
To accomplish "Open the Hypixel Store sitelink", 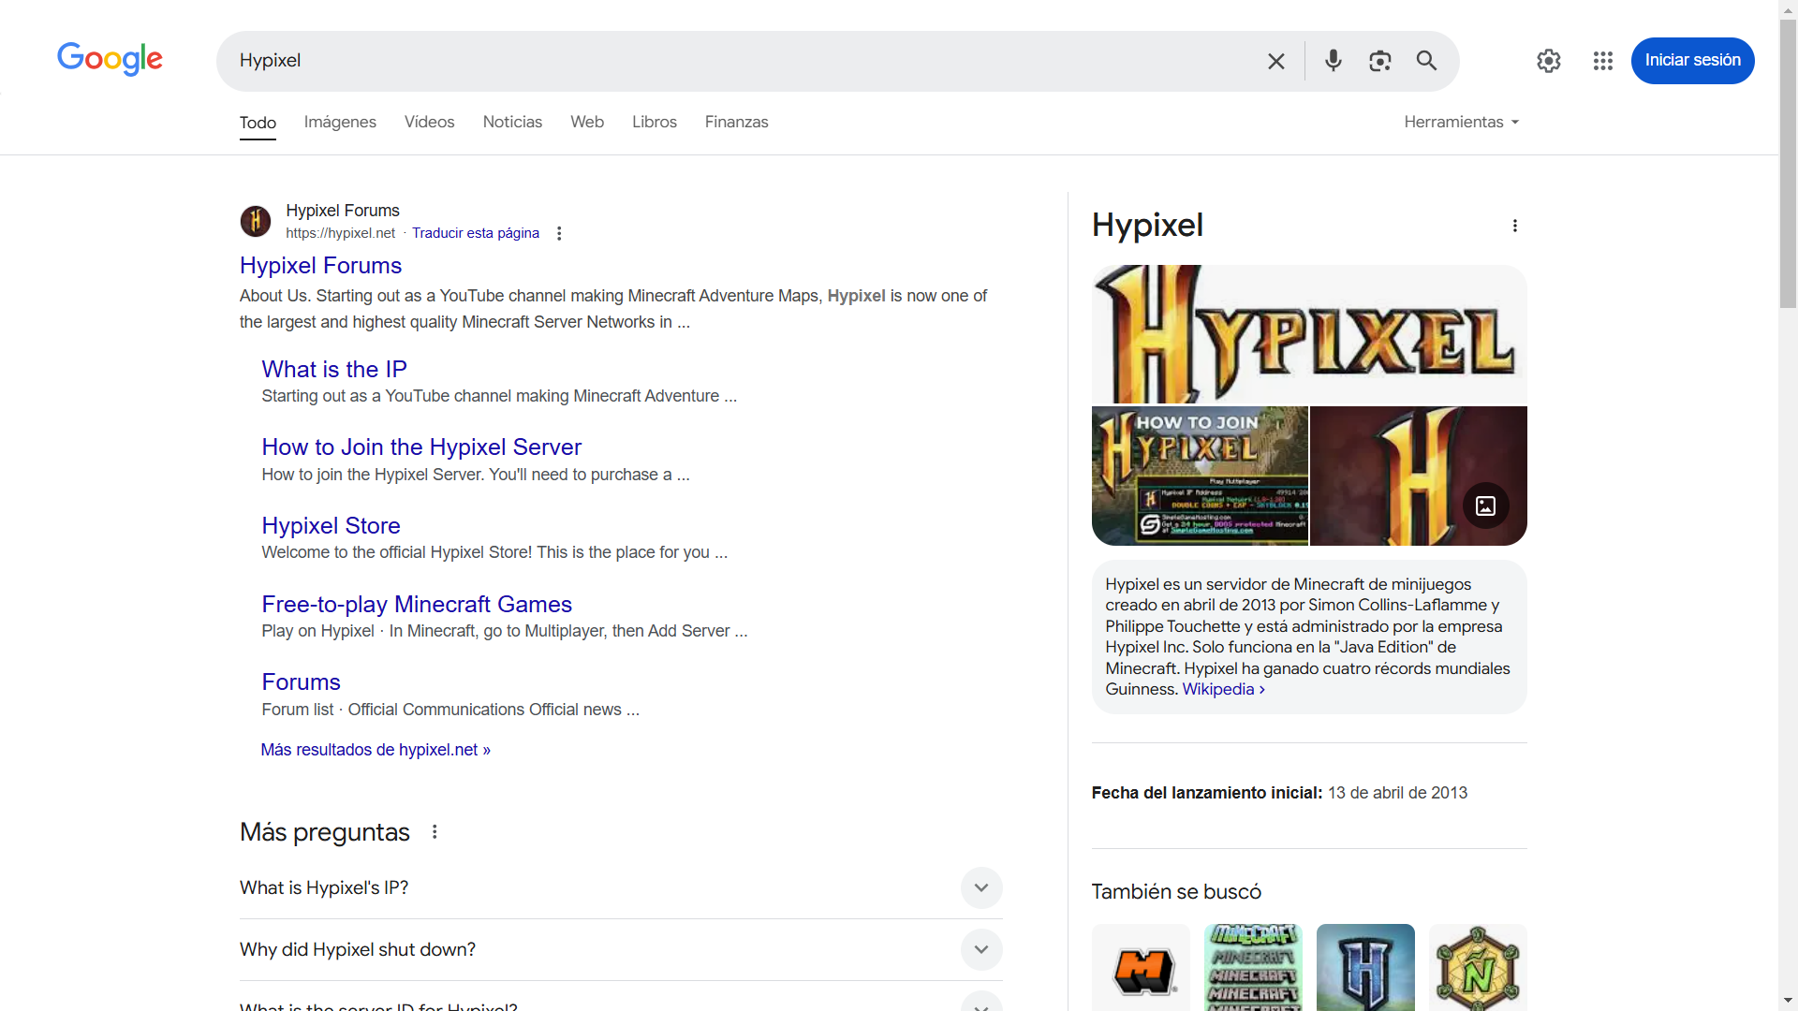I will click(x=331, y=525).
